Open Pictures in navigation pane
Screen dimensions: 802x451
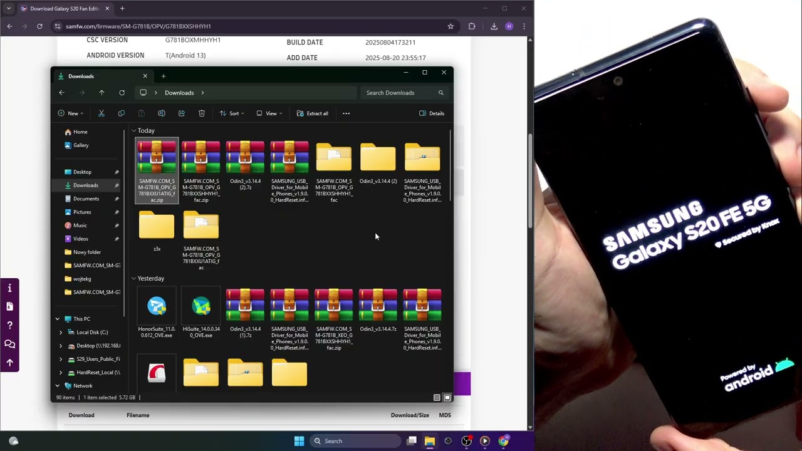82,212
